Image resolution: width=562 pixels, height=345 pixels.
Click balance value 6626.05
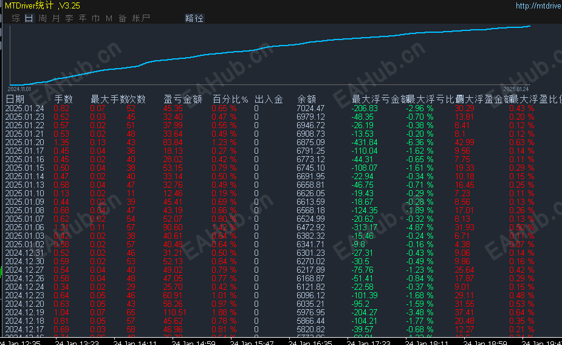coord(310,194)
